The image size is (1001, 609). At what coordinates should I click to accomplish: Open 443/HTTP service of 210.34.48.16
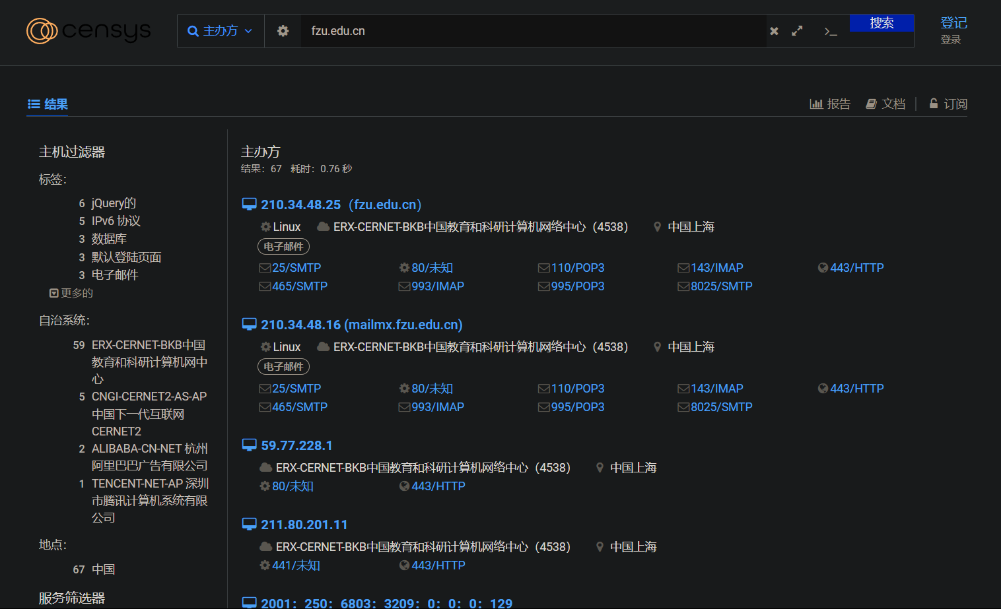point(850,389)
